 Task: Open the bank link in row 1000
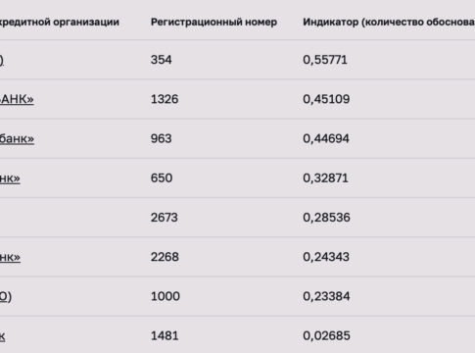(6, 296)
